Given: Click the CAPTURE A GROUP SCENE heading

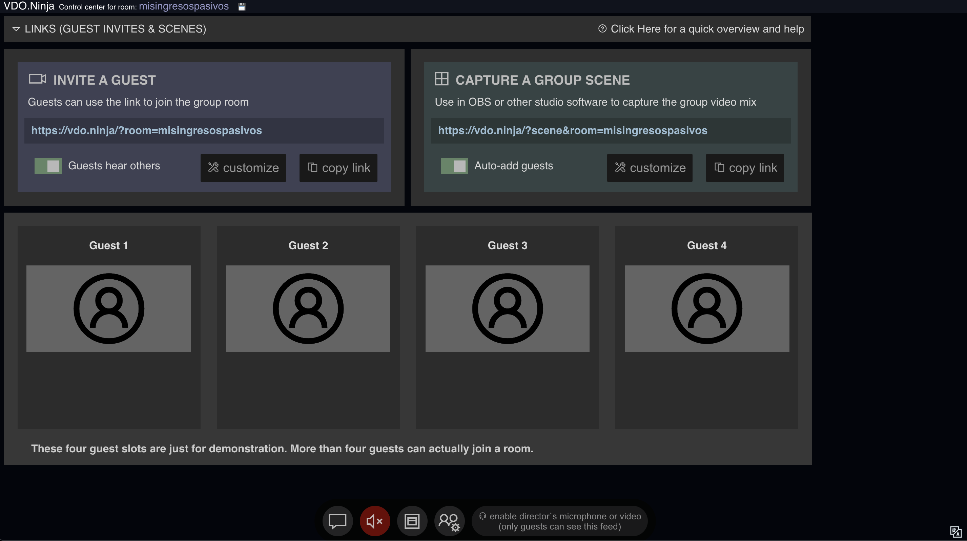Looking at the screenshot, I should coord(542,80).
